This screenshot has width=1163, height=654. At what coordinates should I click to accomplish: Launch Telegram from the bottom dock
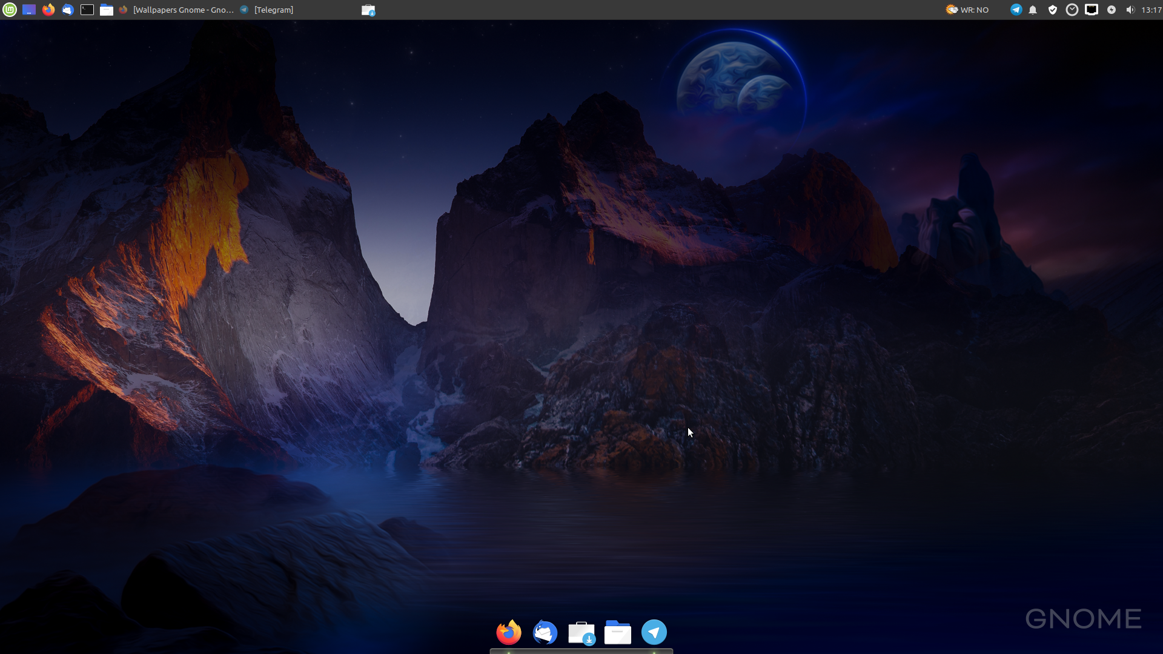[x=654, y=632]
